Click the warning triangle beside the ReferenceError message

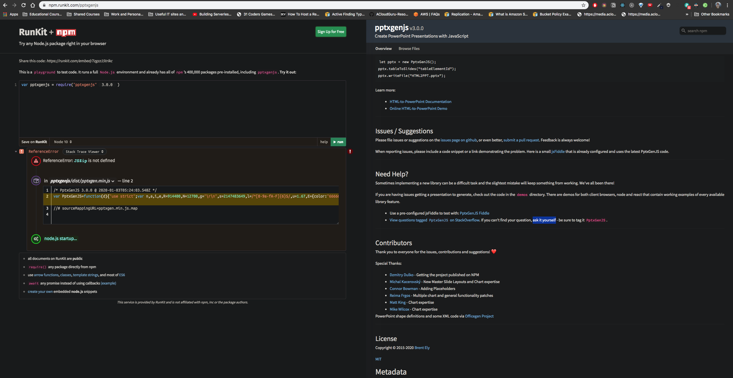pos(36,161)
